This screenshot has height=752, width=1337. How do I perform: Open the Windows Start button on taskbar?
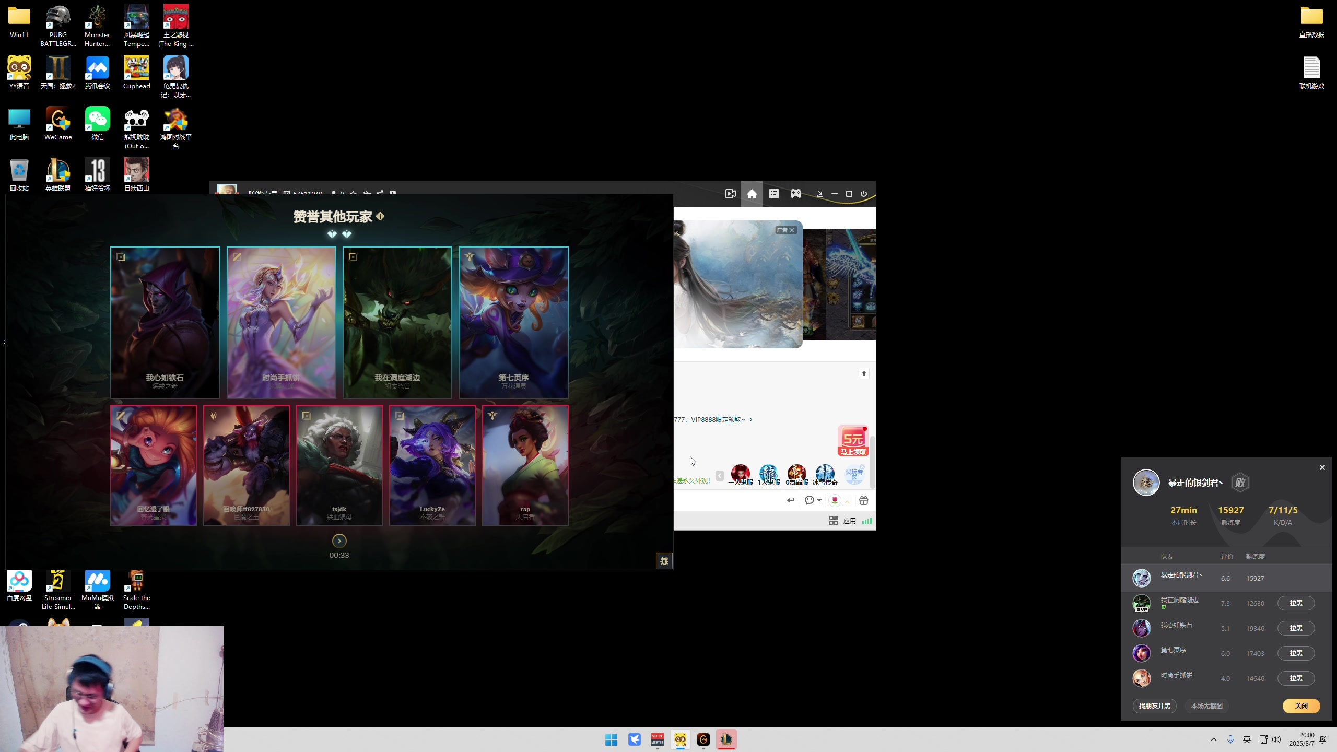point(612,739)
